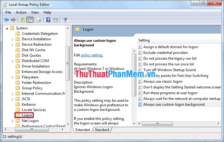Select Turn off Windows Startup Sound setting
This screenshot has height=142, width=224.
pos(169,70)
